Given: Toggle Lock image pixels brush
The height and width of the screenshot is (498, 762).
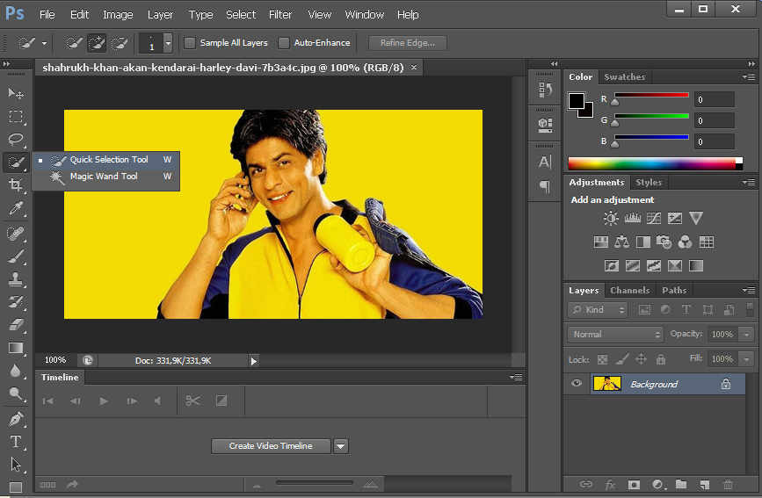Looking at the screenshot, I should 622,359.
